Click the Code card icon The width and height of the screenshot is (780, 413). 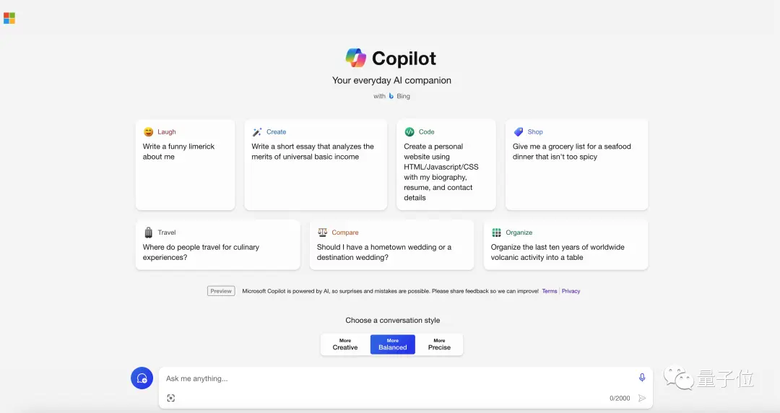(409, 132)
